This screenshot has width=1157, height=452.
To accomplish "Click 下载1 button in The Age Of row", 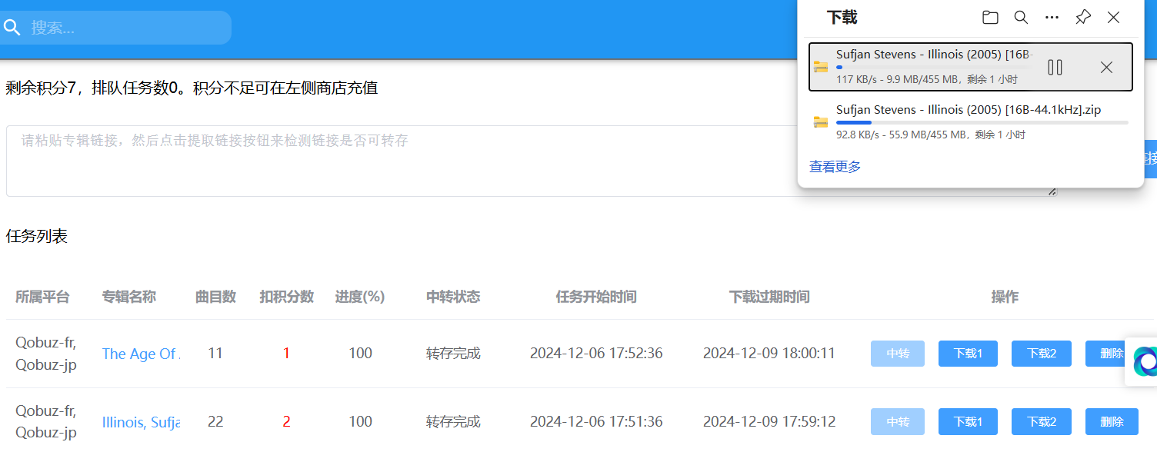I will click(x=968, y=354).
